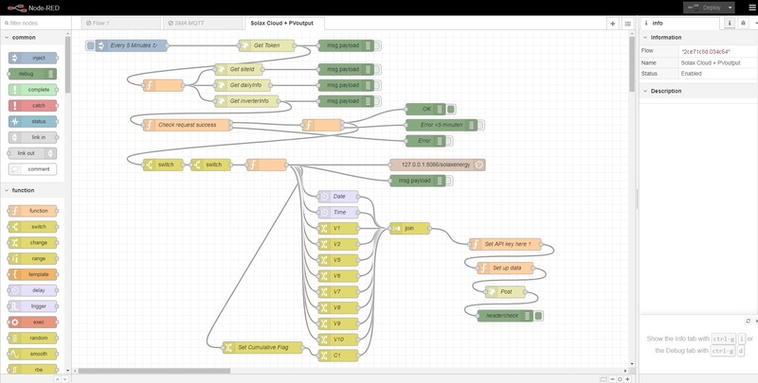The height and width of the screenshot is (383, 758).
Task: Select the smooth node in palette
Action: (x=32, y=354)
